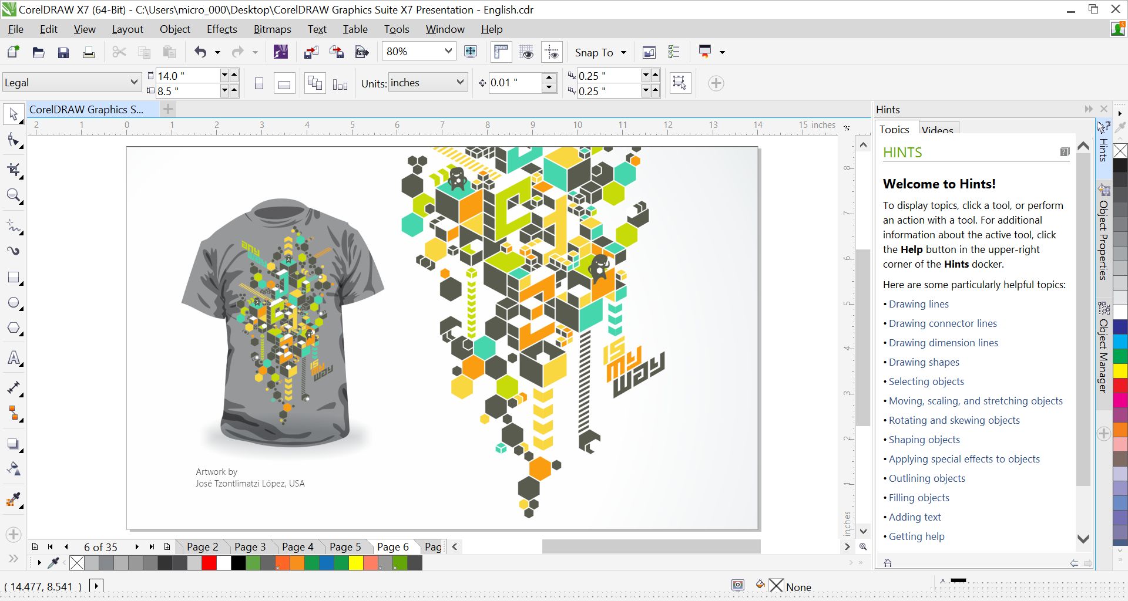The height and width of the screenshot is (601, 1128).
Task: Open the zoom level 80% dropdown
Action: [448, 52]
